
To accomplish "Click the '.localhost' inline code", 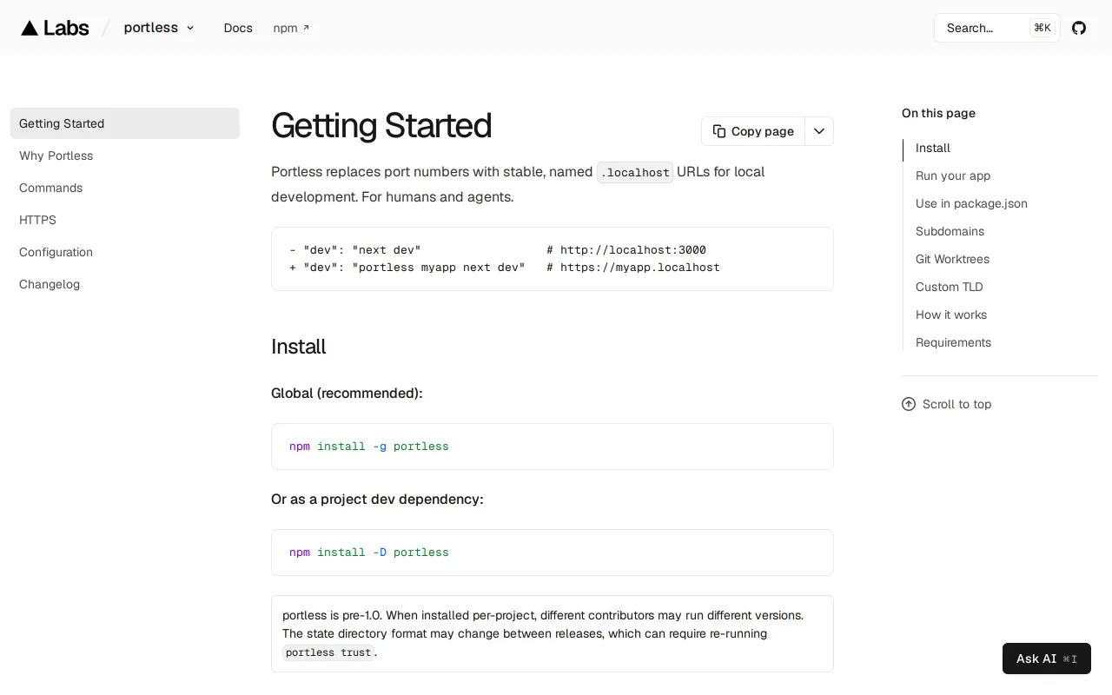I will click(635, 172).
